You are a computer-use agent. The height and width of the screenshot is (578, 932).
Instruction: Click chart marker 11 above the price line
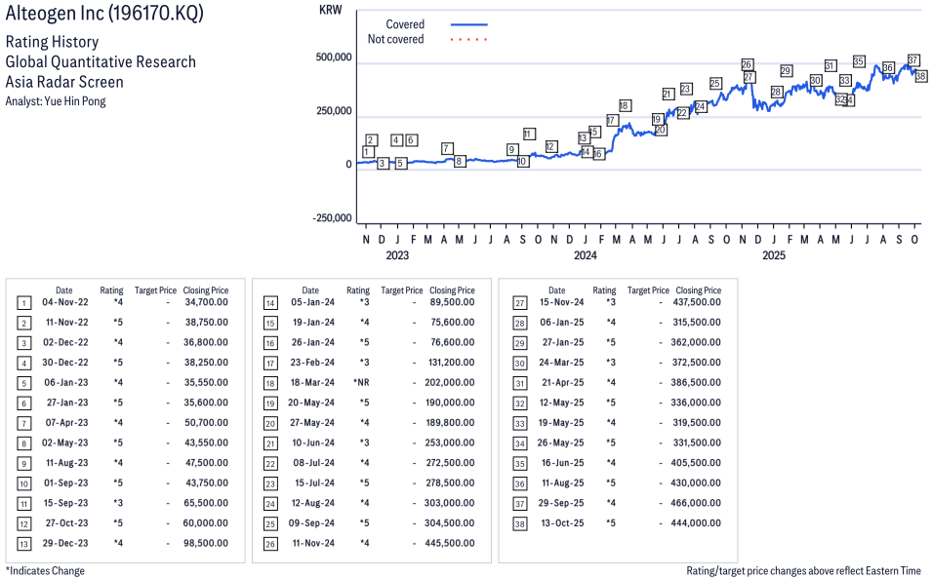pyautogui.click(x=528, y=134)
